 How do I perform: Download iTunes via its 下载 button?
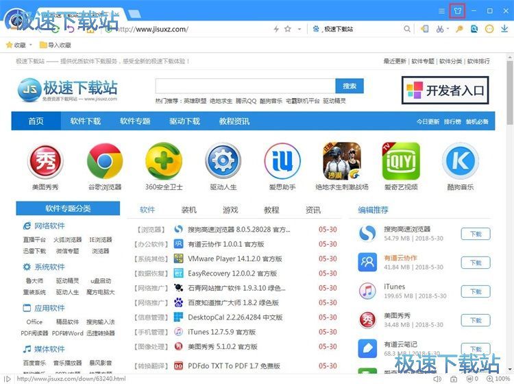coord(476,291)
